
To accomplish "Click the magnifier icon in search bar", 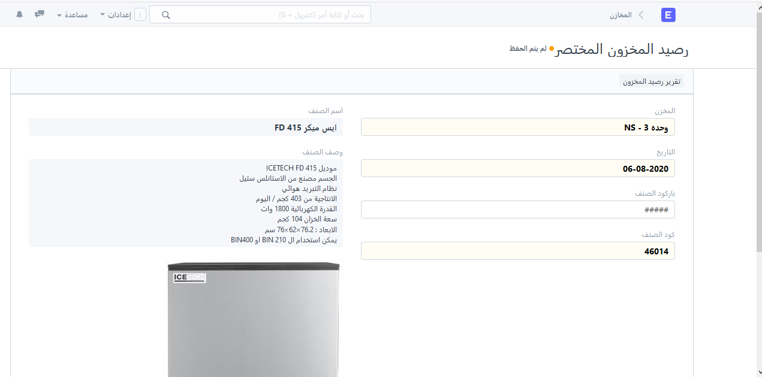I will [166, 15].
